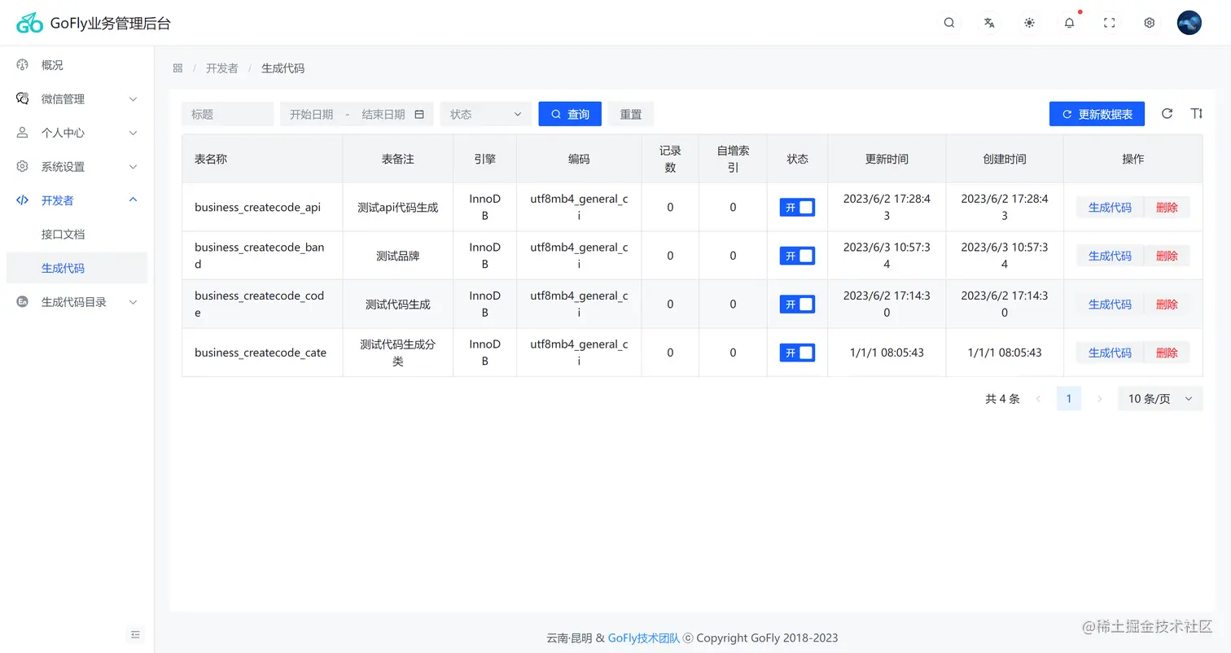
Task: Click 删除 for business_createcode_band
Action: (x=1167, y=256)
